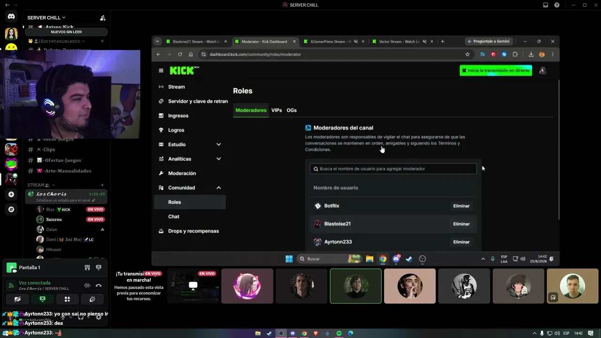Image resolution: width=601 pixels, height=338 pixels.
Task: Open Discord activities launcher button
Action: [x=67, y=299]
